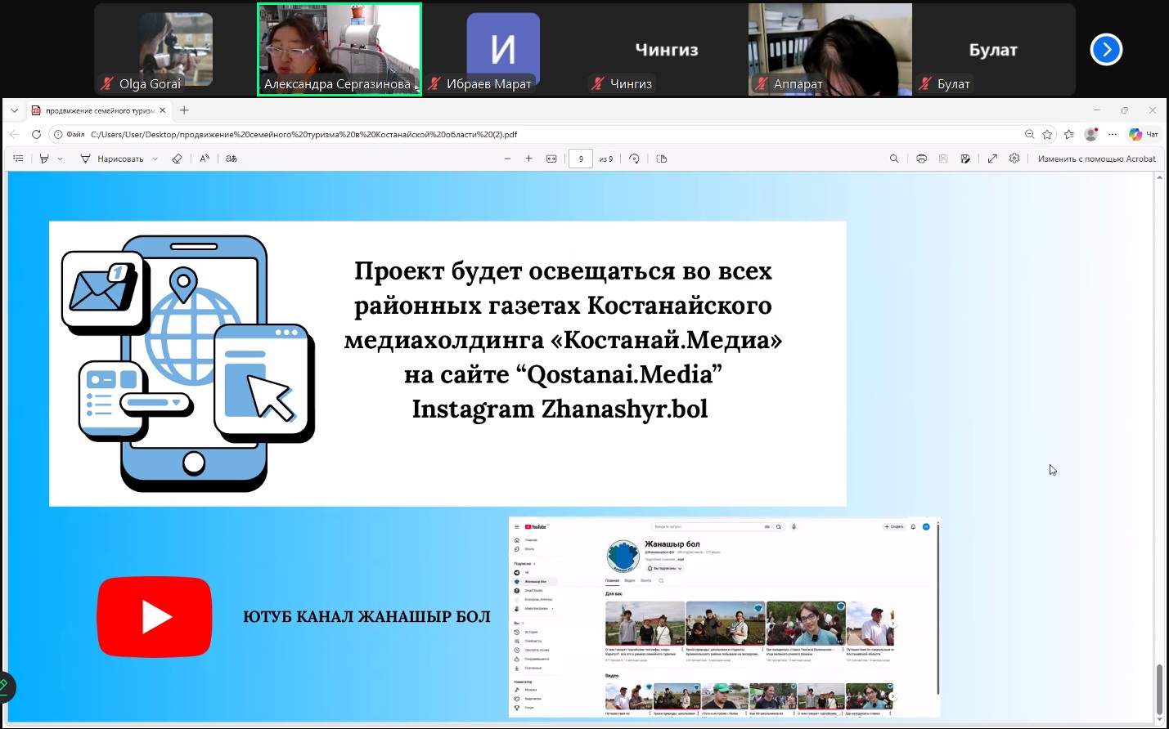Open the browser tab list chevron
1169x729 pixels.
pyautogui.click(x=14, y=110)
